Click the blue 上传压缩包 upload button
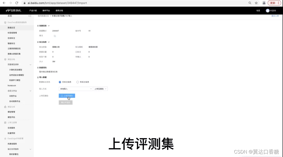283x157 pixels. click(67, 96)
